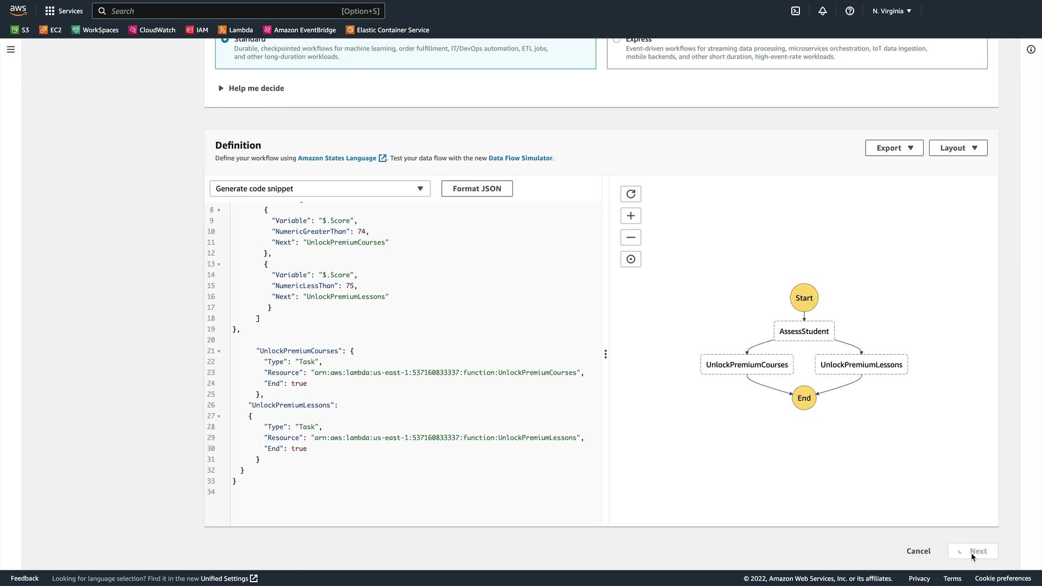
Task: Open the Data Flow Simulator link
Action: coord(520,158)
